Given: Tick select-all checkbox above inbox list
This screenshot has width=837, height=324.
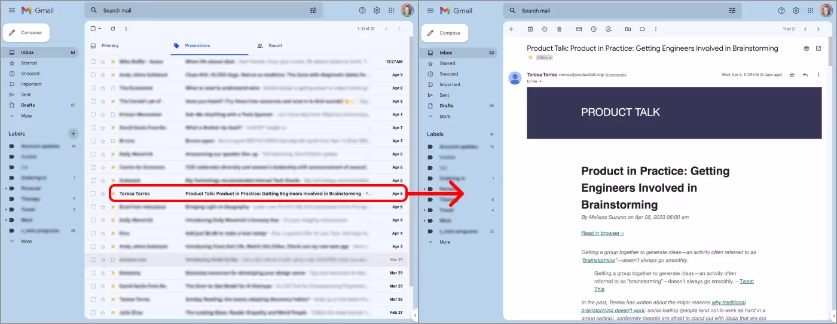Looking at the screenshot, I should click(x=93, y=29).
